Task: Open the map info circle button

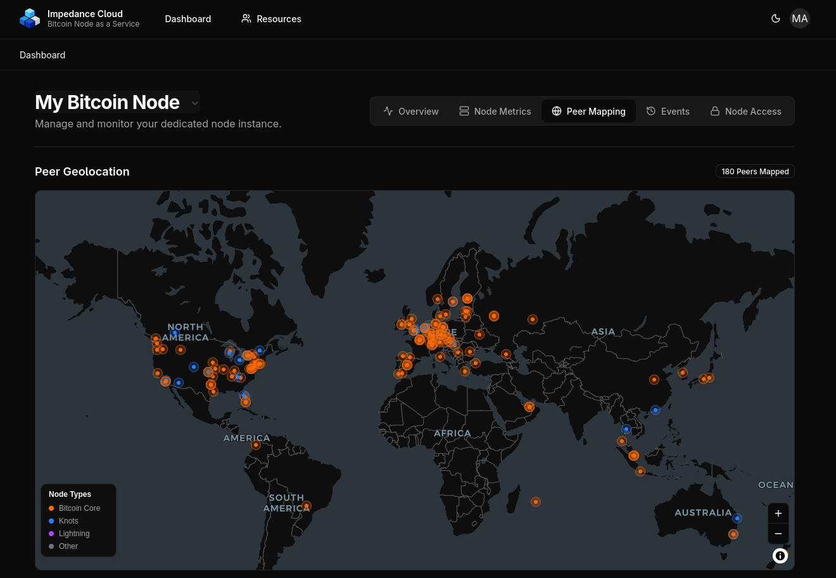Action: tap(780, 556)
